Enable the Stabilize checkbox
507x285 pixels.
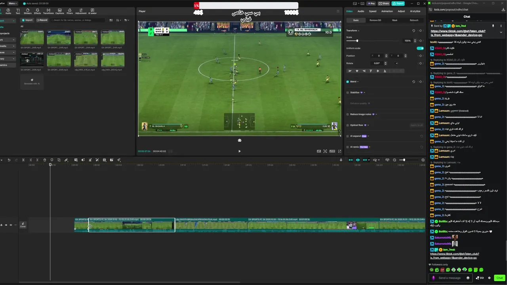(348, 93)
